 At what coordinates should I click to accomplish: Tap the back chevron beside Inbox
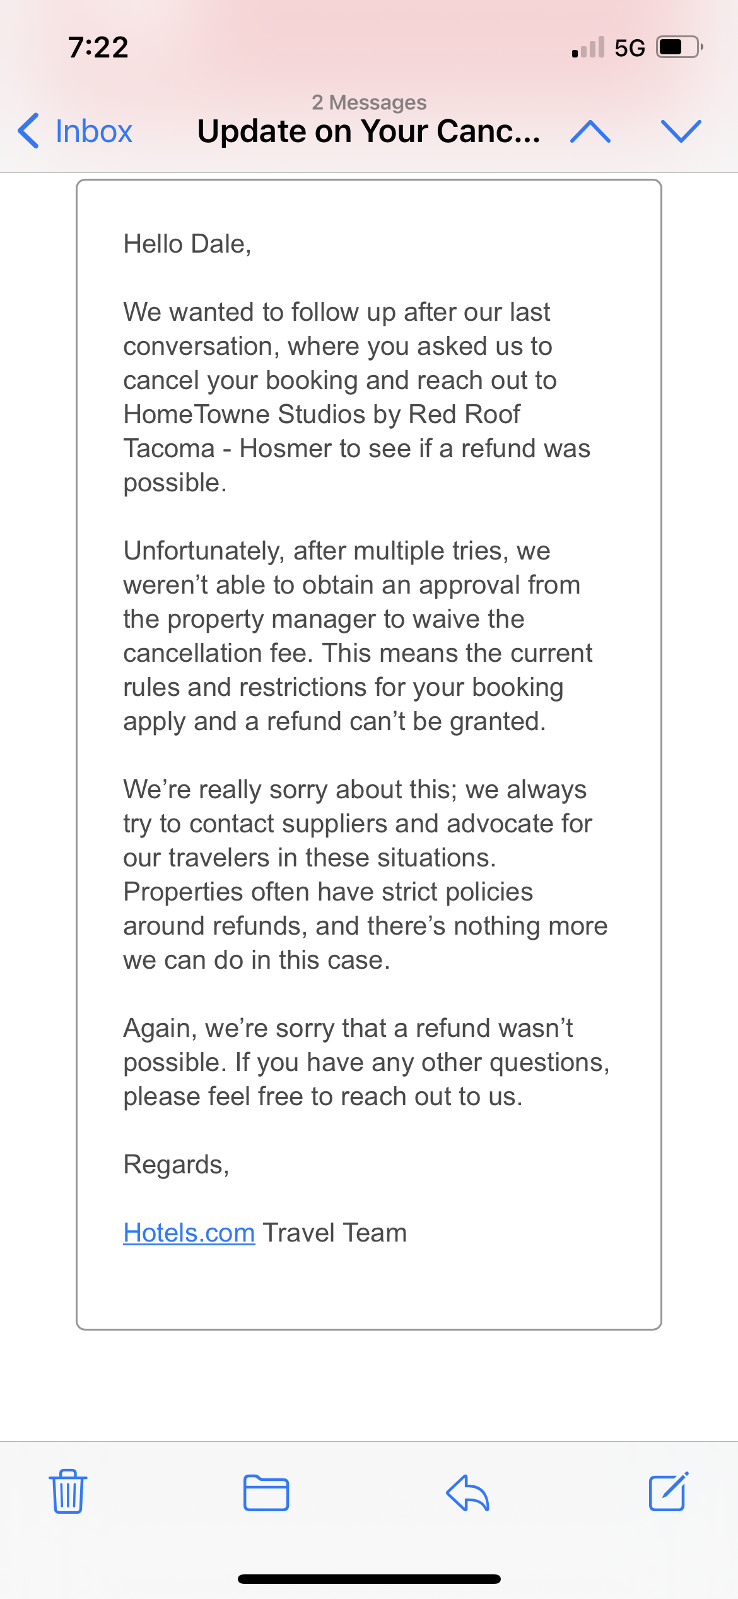coord(28,131)
